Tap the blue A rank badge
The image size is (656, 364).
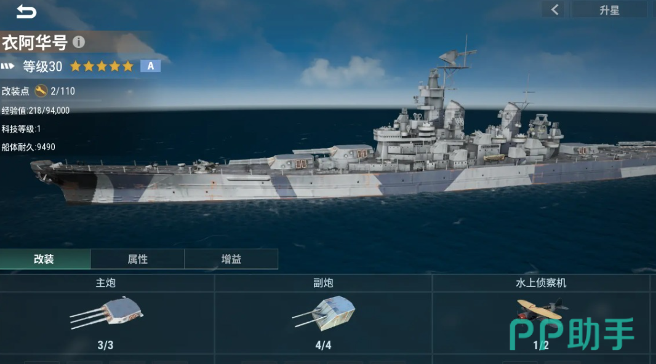tap(150, 66)
